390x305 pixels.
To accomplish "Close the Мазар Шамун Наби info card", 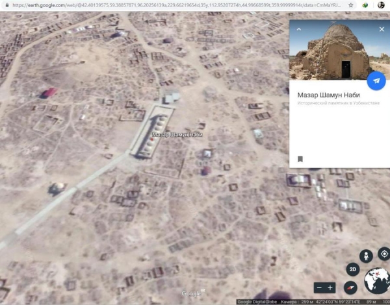I will (x=382, y=29).
